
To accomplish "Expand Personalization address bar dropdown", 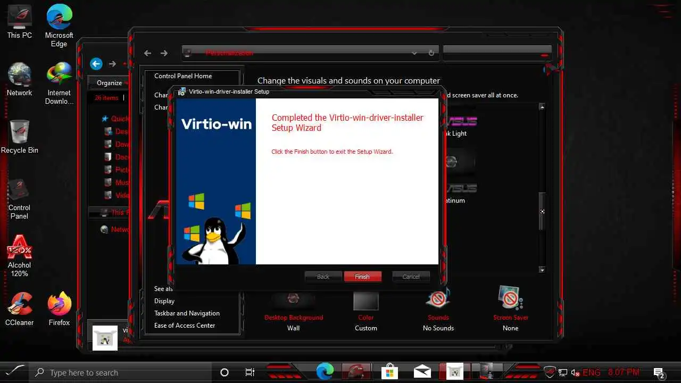I will (414, 53).
